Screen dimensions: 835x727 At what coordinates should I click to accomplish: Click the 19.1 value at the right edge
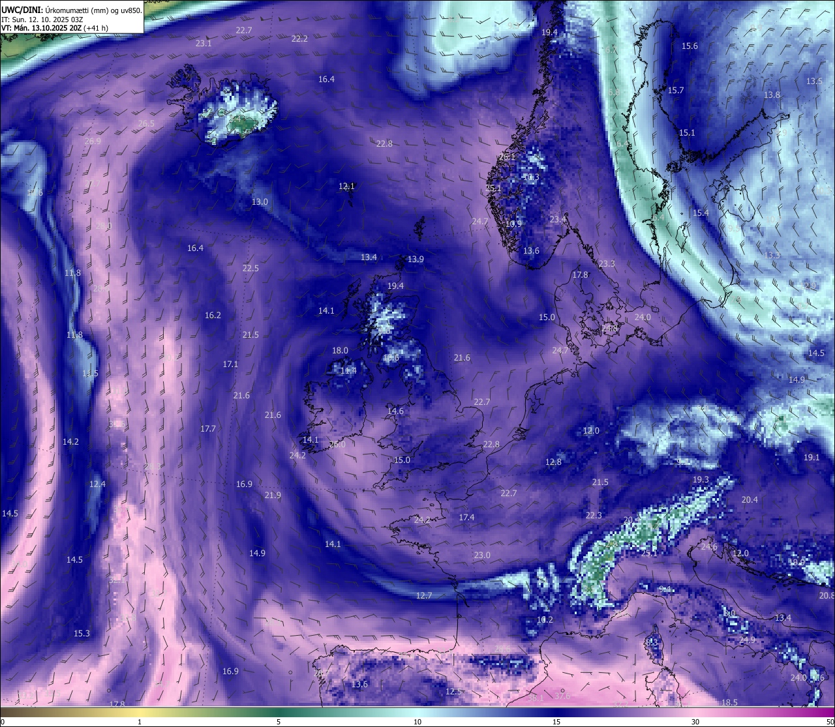(x=812, y=457)
